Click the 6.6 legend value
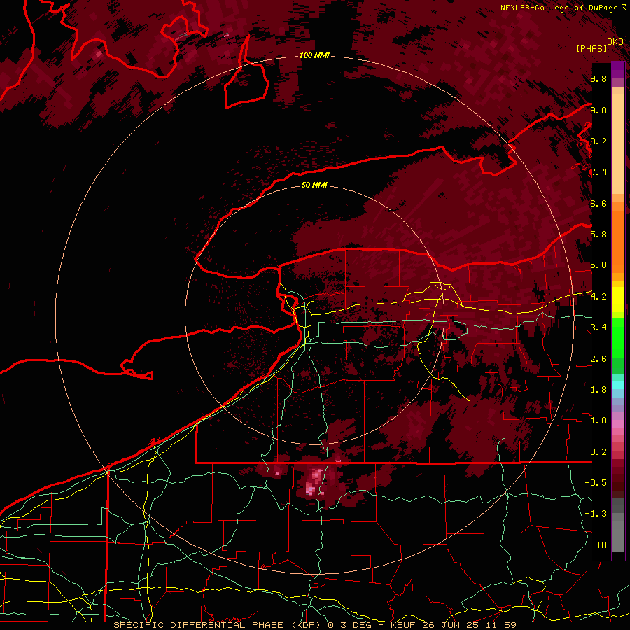This screenshot has width=630, height=630. (x=598, y=203)
